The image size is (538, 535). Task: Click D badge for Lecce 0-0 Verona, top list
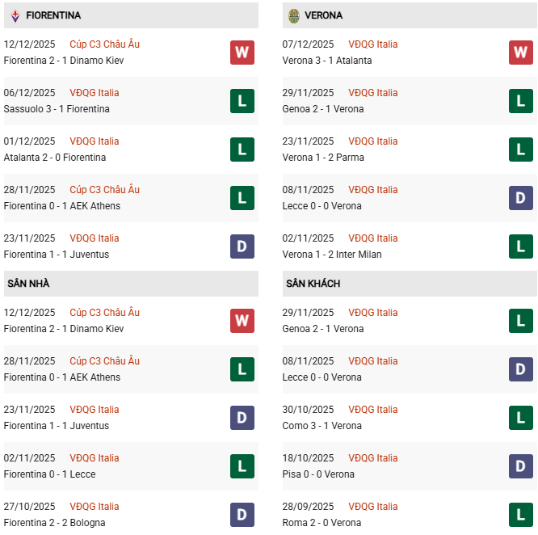(521, 198)
